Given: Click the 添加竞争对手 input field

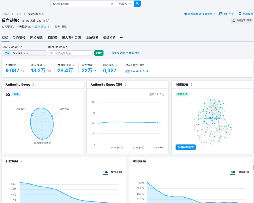Looking at the screenshot, I should click(x=70, y=53).
